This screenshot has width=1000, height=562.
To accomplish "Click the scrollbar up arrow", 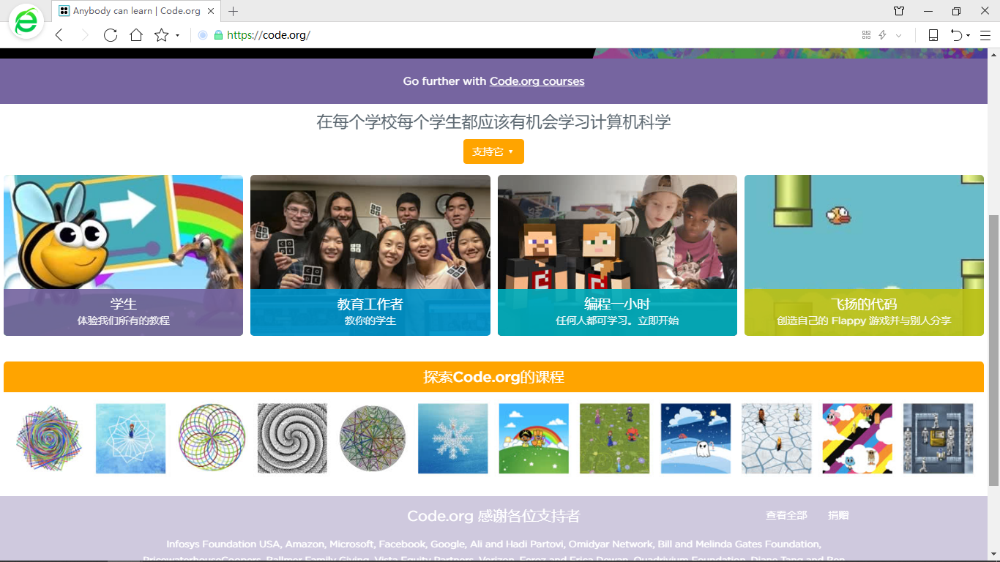I will coord(993,53).
